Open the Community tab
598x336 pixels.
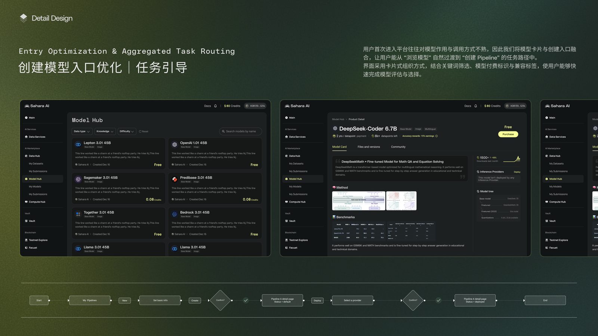click(398, 147)
